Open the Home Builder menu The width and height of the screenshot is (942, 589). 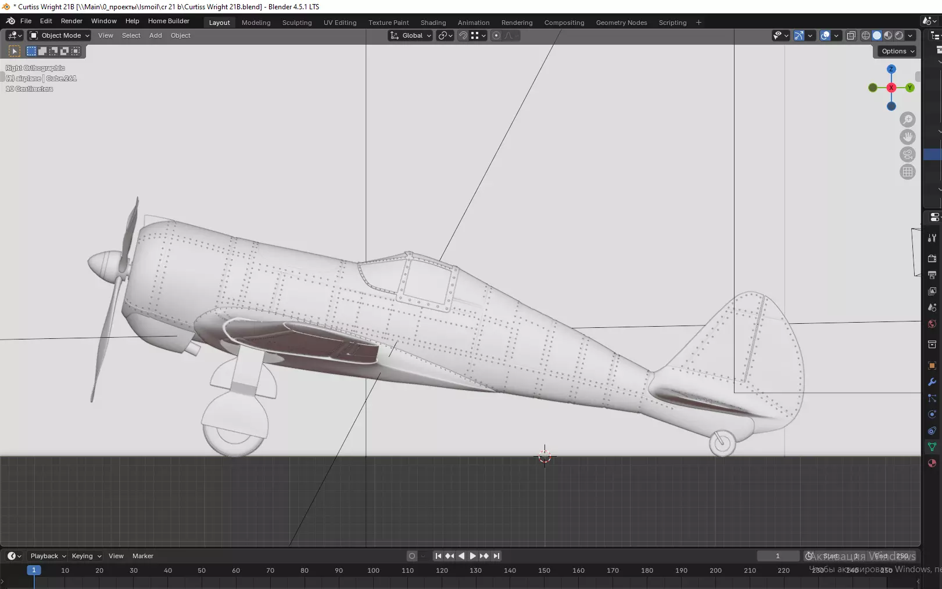(x=169, y=21)
